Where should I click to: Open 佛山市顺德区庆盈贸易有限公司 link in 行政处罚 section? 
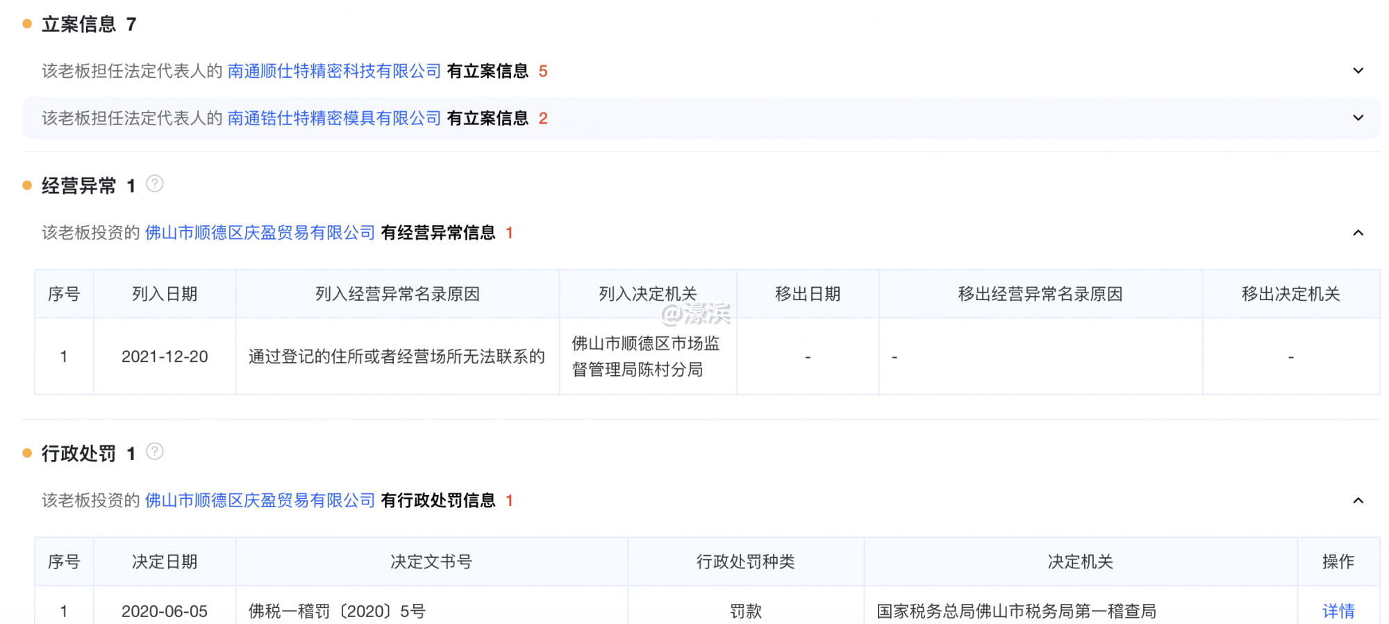coord(260,500)
